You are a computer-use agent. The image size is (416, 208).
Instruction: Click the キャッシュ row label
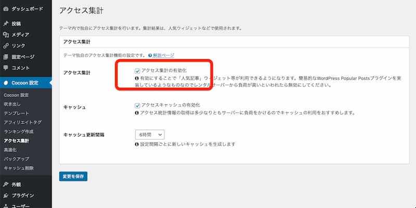pyautogui.click(x=74, y=107)
